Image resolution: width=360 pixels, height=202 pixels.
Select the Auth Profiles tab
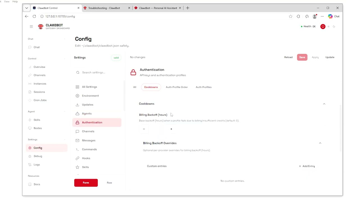point(204,87)
